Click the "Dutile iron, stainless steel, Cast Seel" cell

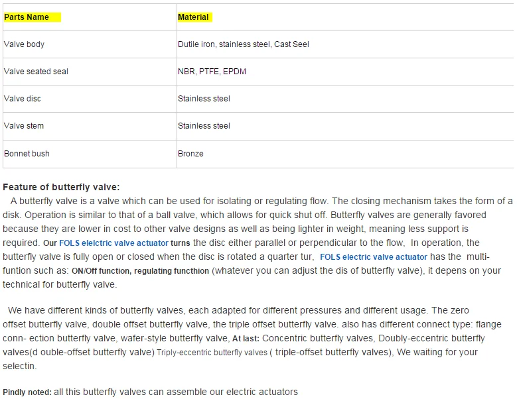(x=243, y=44)
